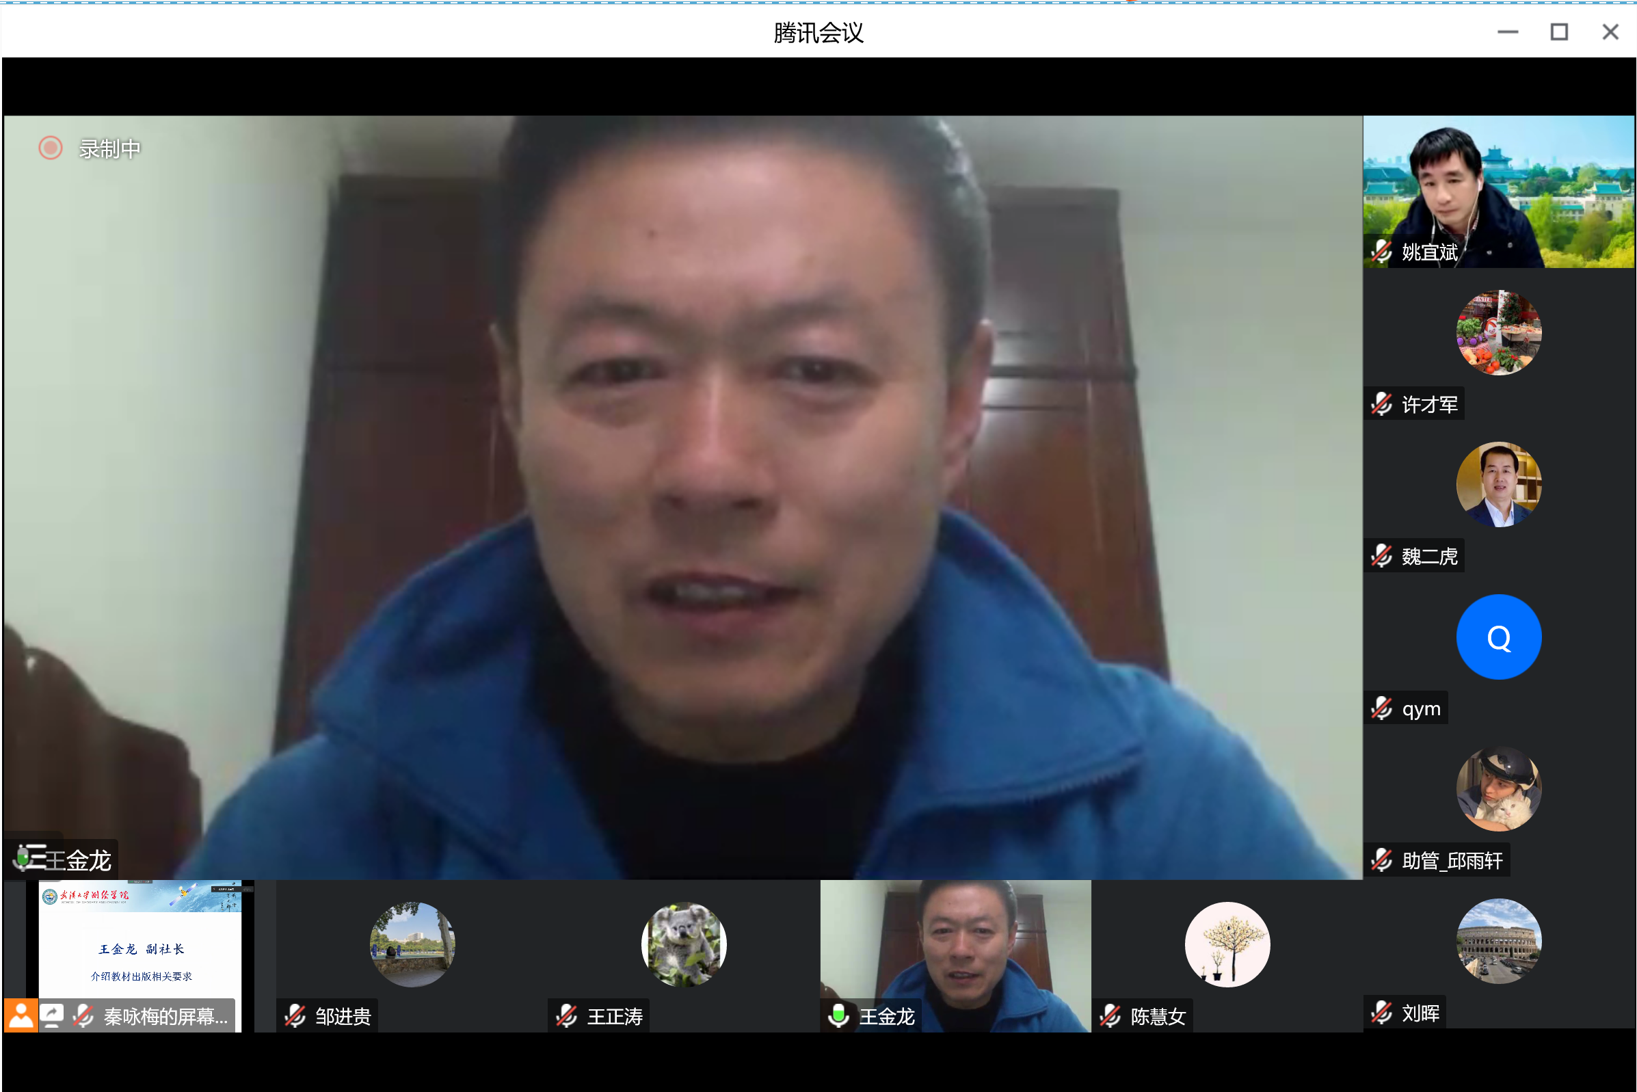Click the screen-share icon on 秦咏梅 tile
The width and height of the screenshot is (1637, 1092).
point(52,1016)
